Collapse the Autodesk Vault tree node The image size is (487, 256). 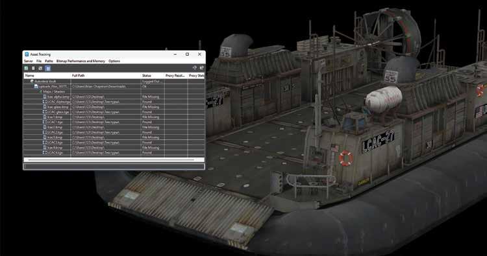click(29, 81)
